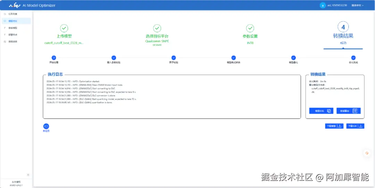Click the 'DLC conversion is done.' log line

80,95
